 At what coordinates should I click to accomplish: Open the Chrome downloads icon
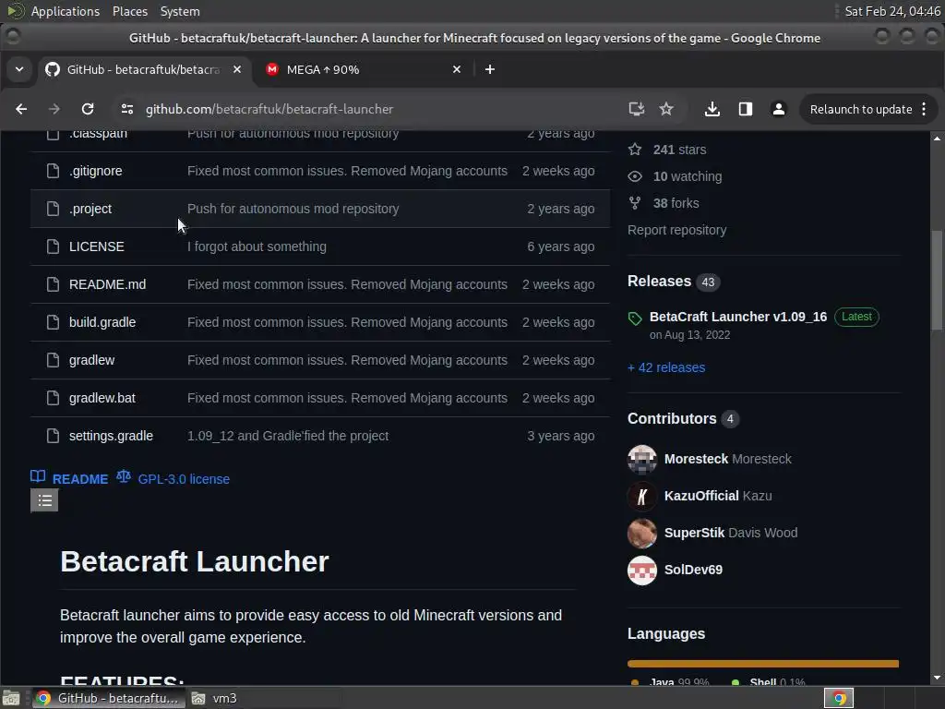tap(712, 109)
